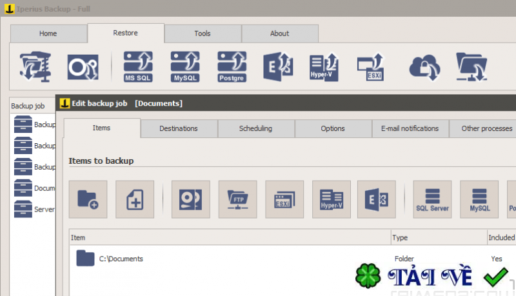Open the Scheduling tab
516x296 pixels.
tap(255, 128)
